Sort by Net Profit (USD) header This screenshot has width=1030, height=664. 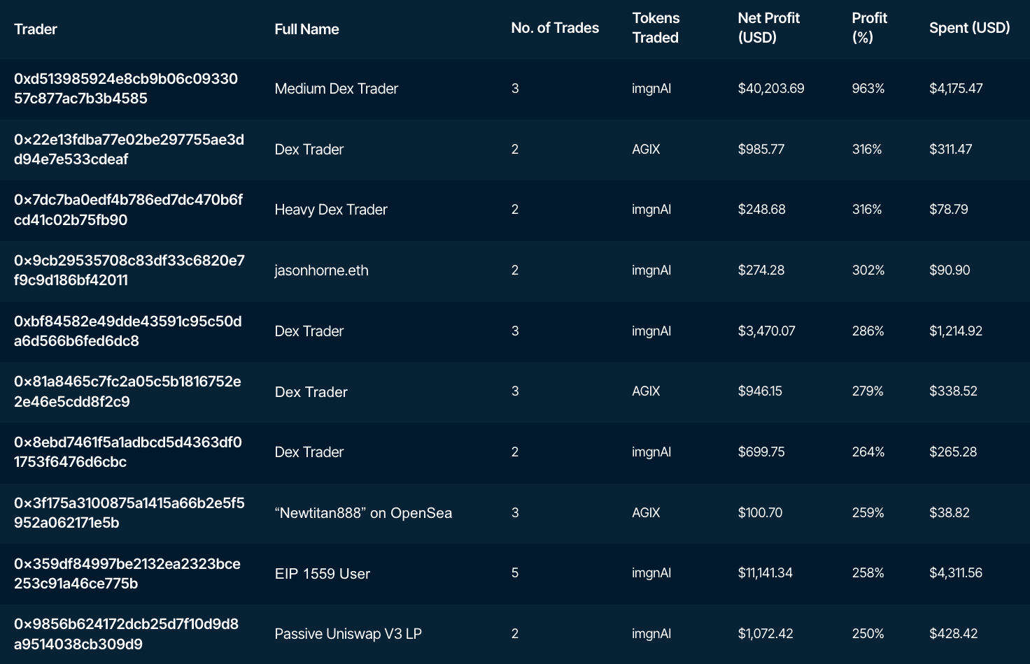(x=768, y=28)
